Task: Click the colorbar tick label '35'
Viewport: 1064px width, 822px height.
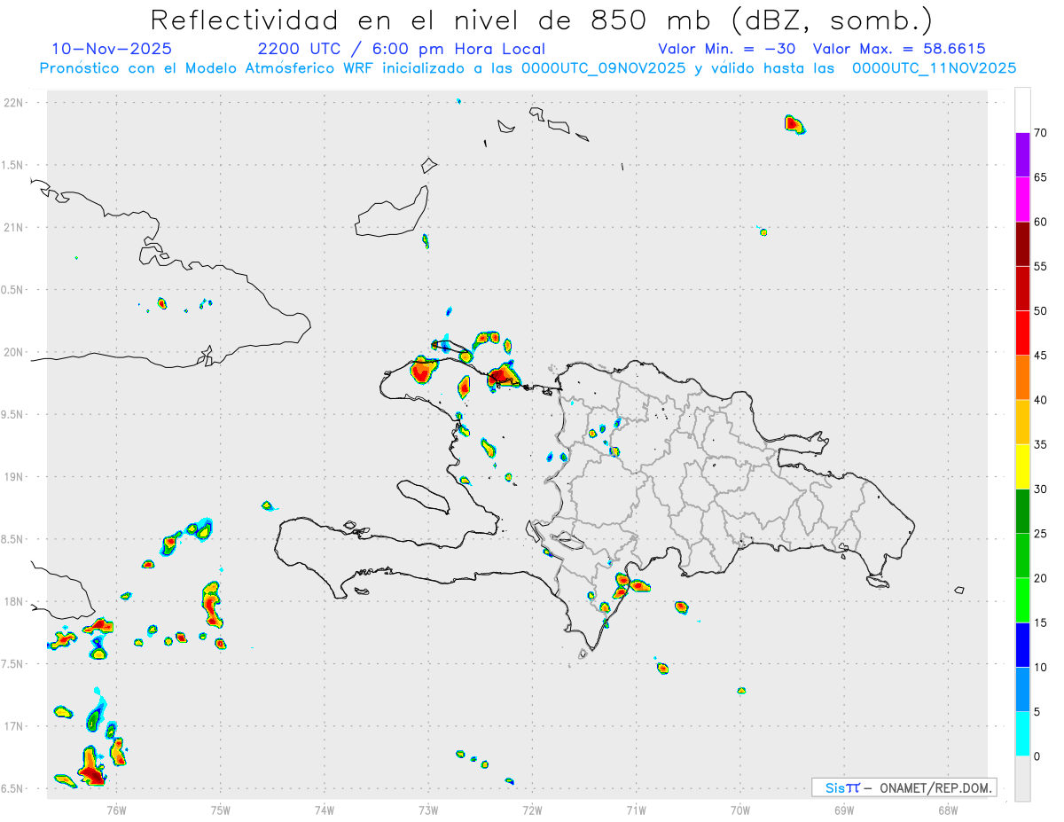Action: (x=1041, y=444)
